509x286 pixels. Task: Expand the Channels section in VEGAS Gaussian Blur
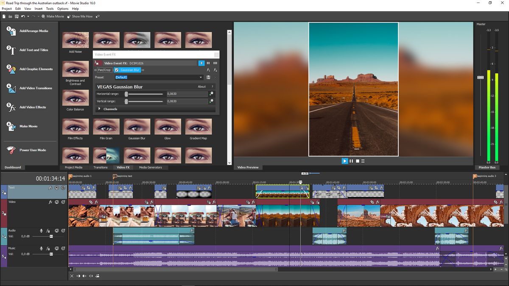(x=100, y=108)
